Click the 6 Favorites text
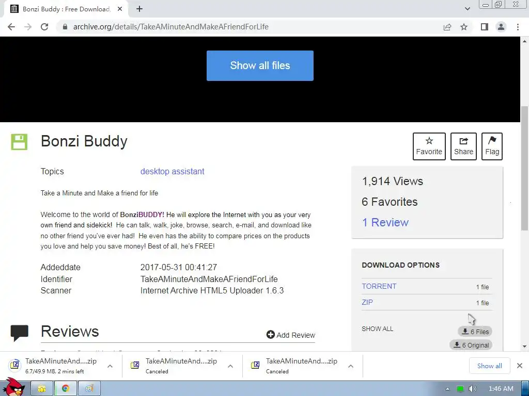Viewport: 529px width, 396px height. click(390, 202)
